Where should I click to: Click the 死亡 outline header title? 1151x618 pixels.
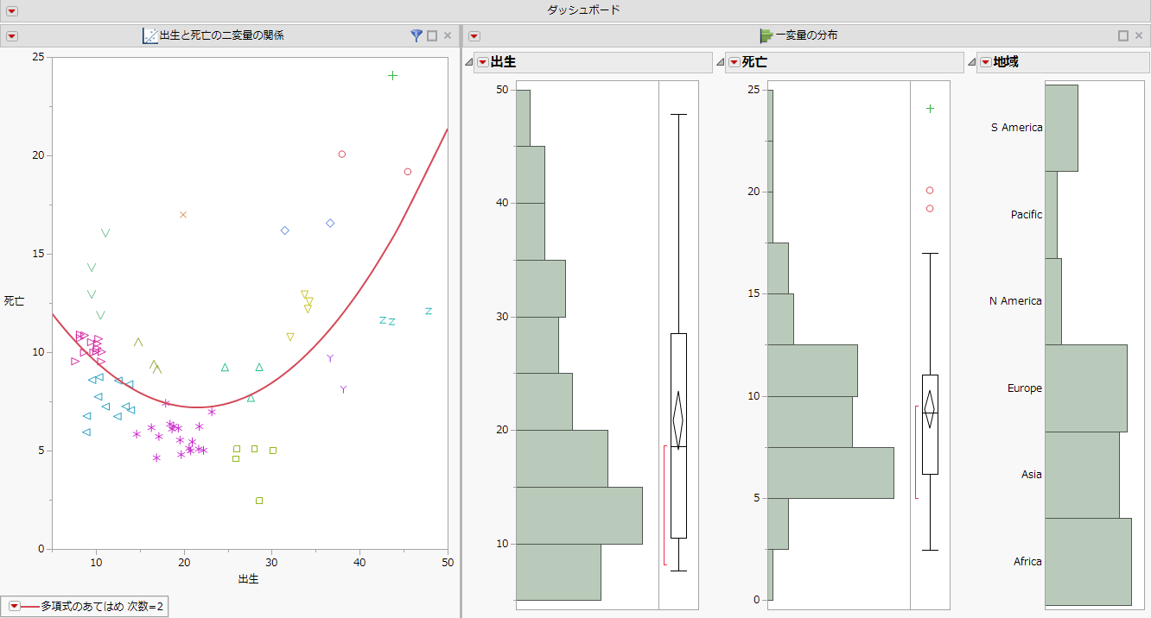(x=755, y=62)
